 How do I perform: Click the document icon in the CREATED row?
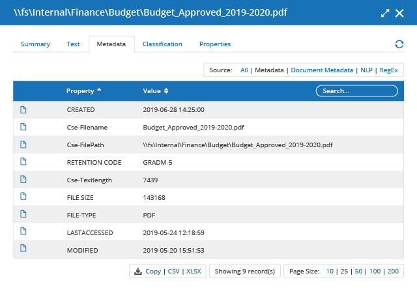23,109
